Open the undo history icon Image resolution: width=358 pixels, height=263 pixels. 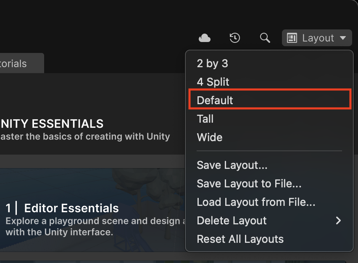point(234,38)
